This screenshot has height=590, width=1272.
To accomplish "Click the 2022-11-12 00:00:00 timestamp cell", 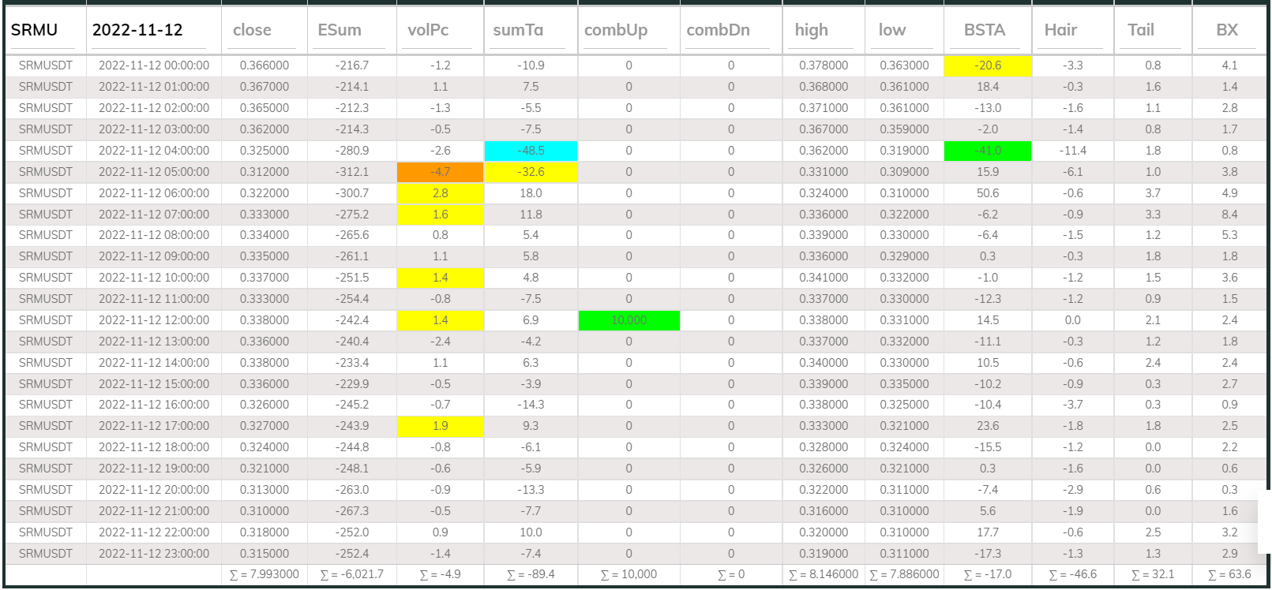I will point(154,65).
